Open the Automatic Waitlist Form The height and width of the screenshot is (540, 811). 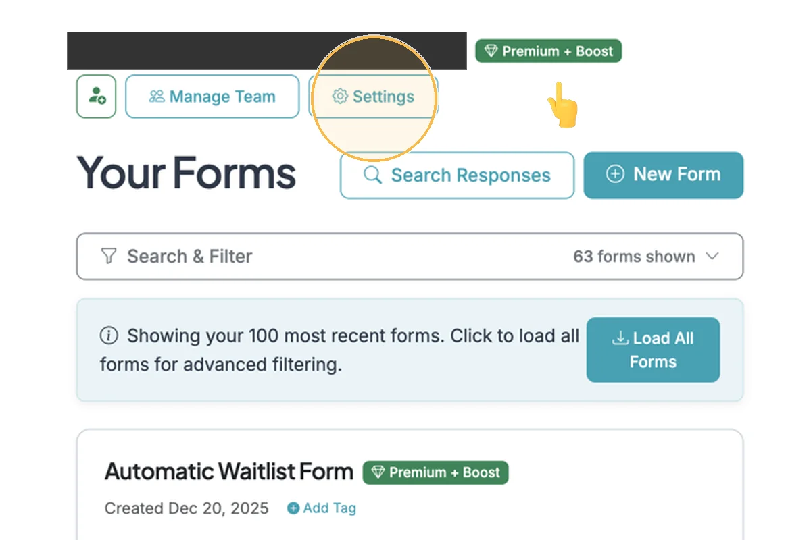point(228,471)
